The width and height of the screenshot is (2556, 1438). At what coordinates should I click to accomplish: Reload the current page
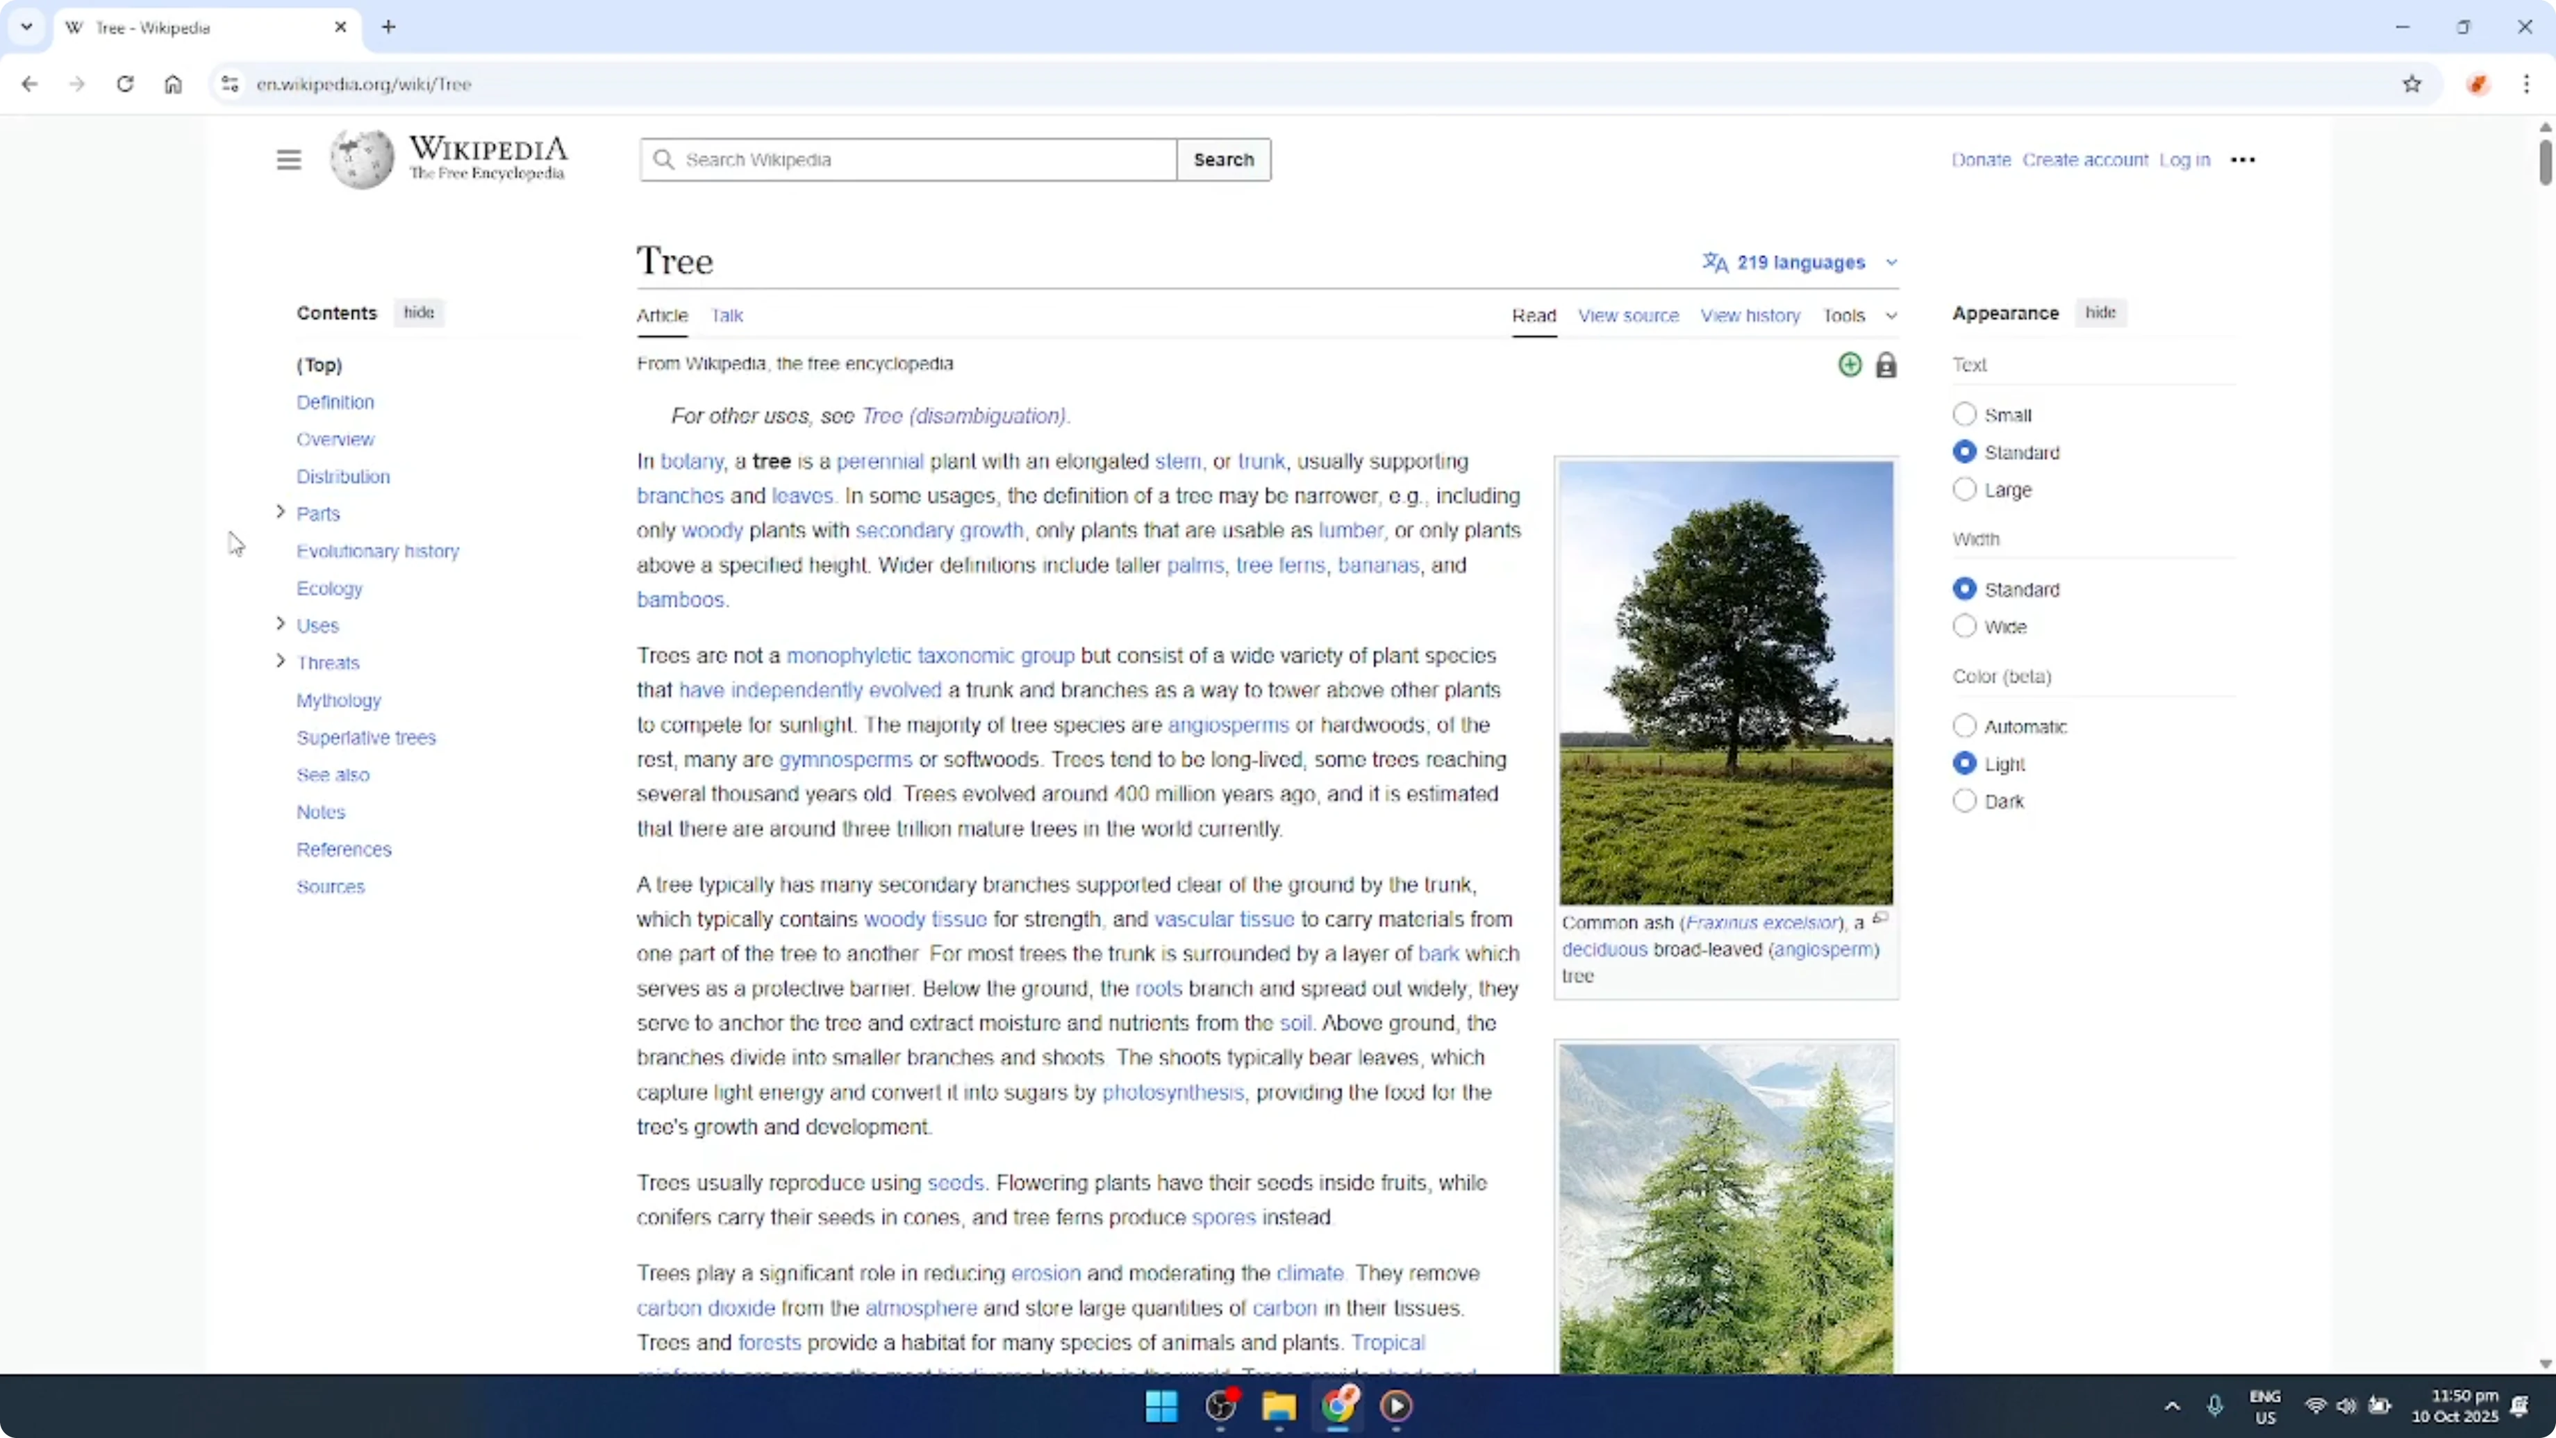point(125,84)
